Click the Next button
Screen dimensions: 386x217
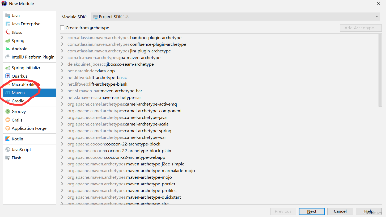[x=312, y=211]
